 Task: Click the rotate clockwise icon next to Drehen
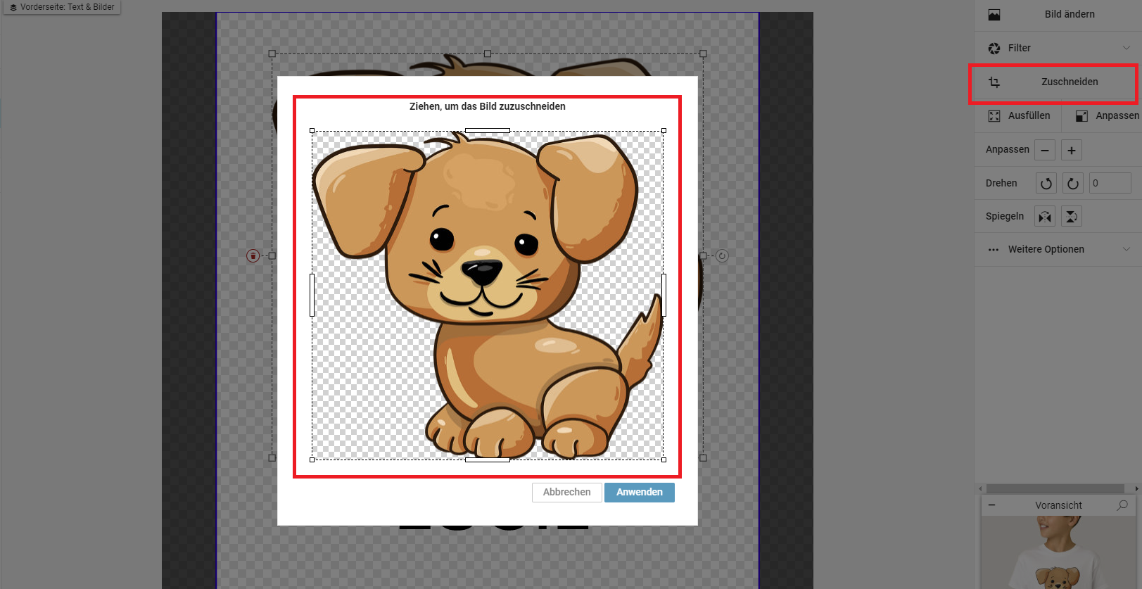tap(1072, 184)
